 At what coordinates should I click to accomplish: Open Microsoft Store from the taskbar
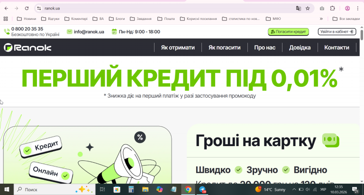pos(117,189)
